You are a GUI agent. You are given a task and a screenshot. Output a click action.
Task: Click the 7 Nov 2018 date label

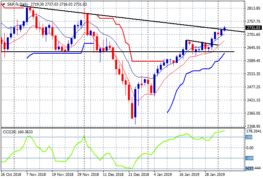coord(36,175)
